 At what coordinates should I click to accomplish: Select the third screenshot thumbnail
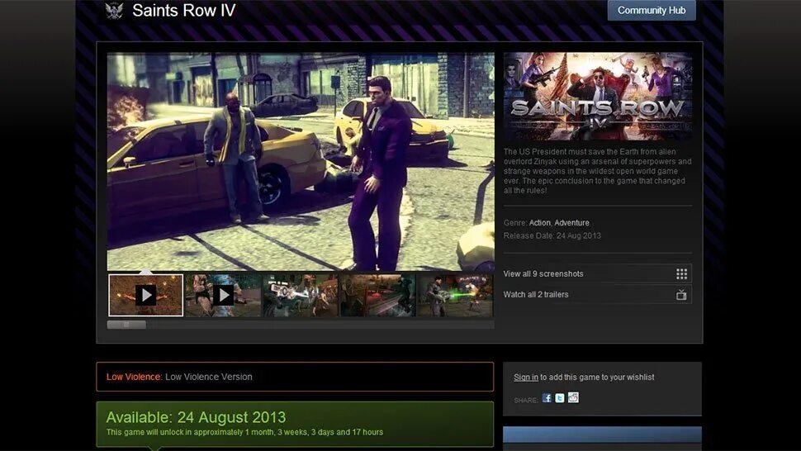tap(301, 295)
